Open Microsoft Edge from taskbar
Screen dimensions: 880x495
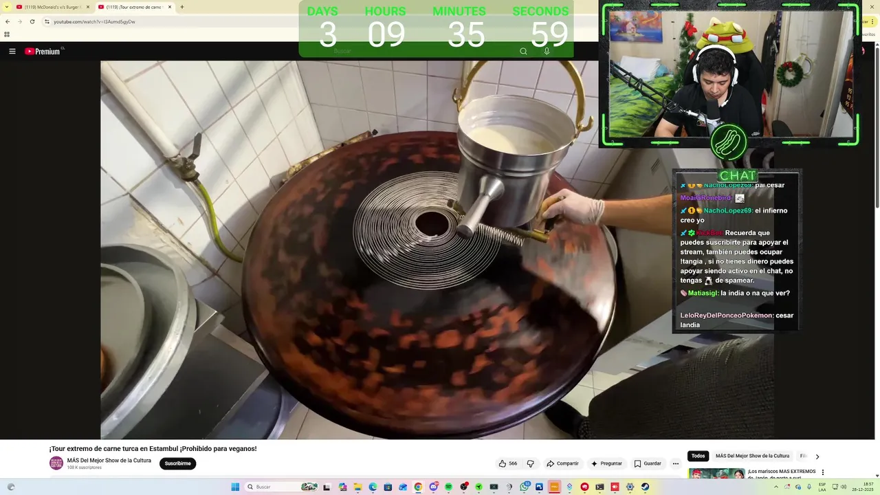click(x=373, y=487)
